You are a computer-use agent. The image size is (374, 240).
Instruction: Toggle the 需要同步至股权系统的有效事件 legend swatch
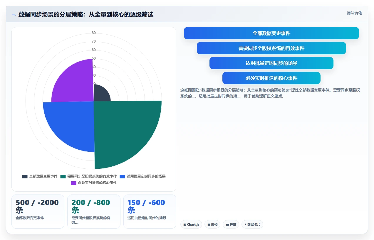point(63,177)
